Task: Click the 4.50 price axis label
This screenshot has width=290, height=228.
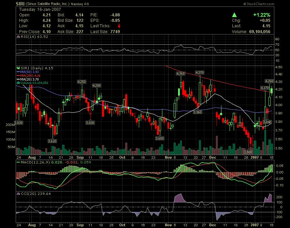Action: coord(279,67)
